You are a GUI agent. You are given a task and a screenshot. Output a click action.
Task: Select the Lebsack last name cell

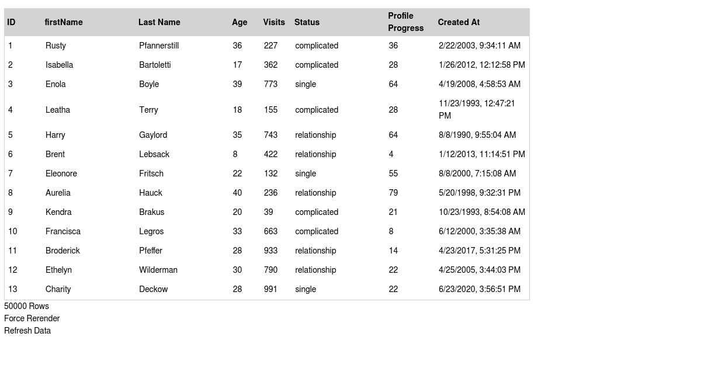point(154,154)
